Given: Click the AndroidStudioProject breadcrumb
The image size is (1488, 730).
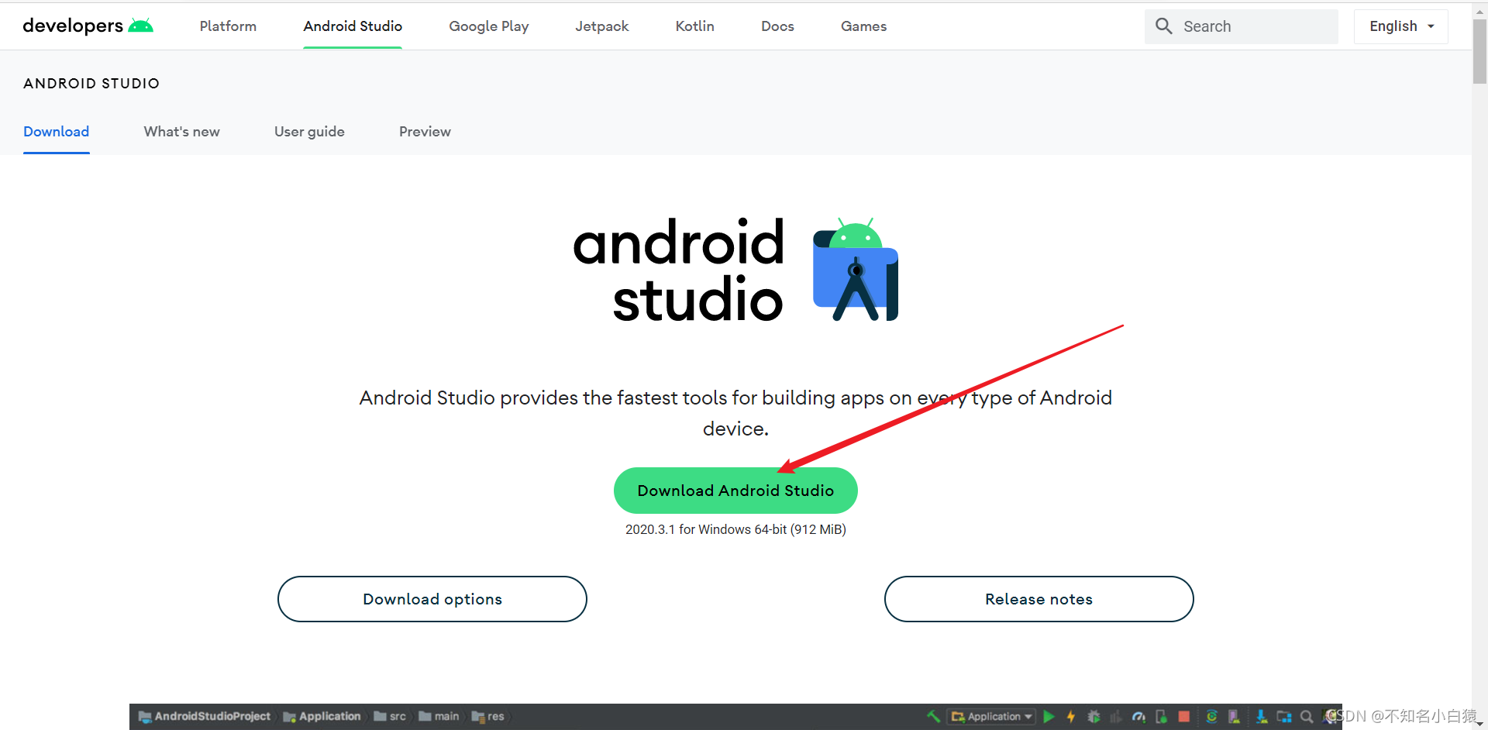Looking at the screenshot, I should pos(205,716).
